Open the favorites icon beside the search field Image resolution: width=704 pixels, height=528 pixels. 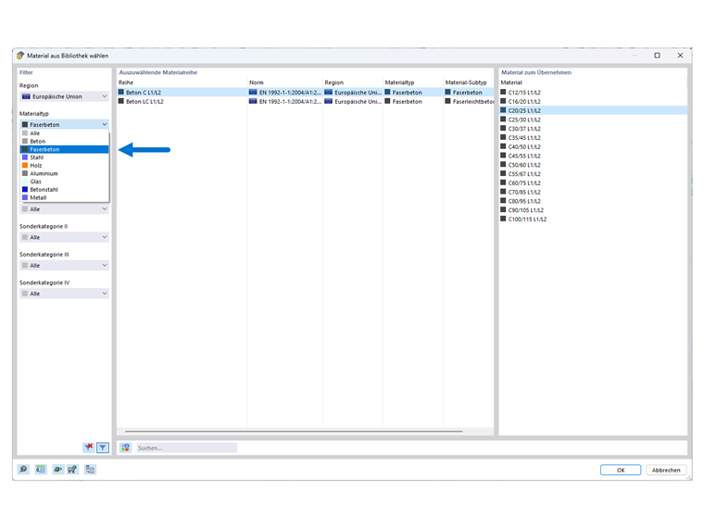(x=125, y=447)
